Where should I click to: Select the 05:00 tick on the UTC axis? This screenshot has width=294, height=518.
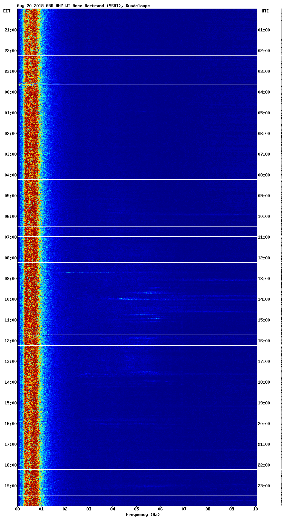point(264,113)
